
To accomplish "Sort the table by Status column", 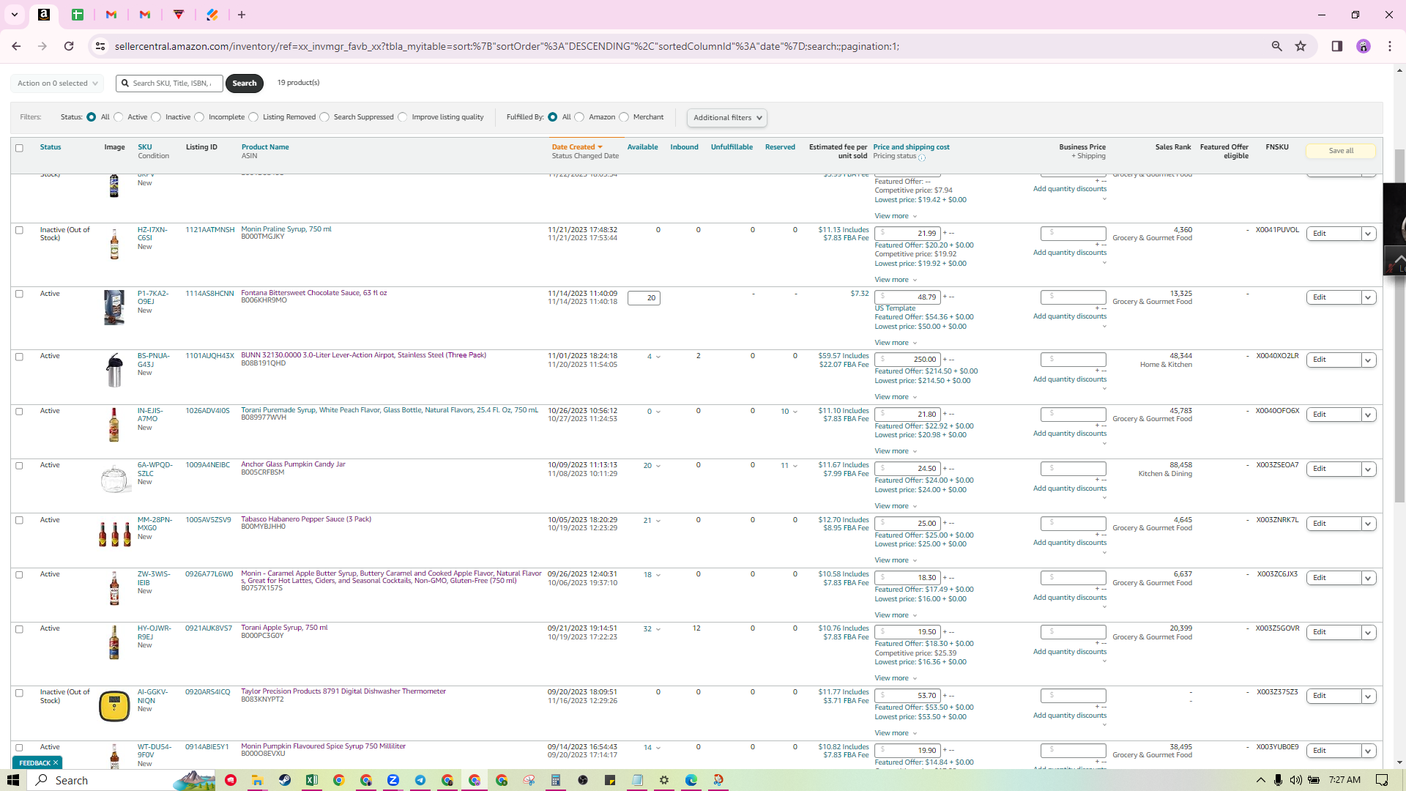I will click(51, 147).
